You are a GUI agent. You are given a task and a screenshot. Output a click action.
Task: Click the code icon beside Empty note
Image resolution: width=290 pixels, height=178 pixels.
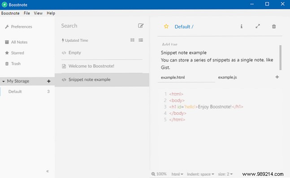64,53
